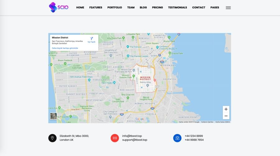Open TESTIMONIALS in the navbar
The image size is (280, 156).
pos(178,7)
